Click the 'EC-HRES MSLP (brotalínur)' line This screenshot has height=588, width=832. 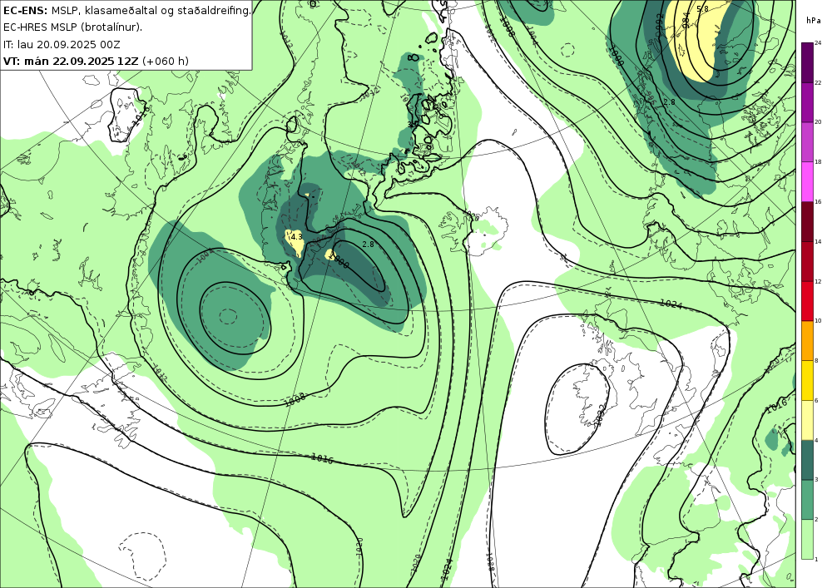pos(72,27)
